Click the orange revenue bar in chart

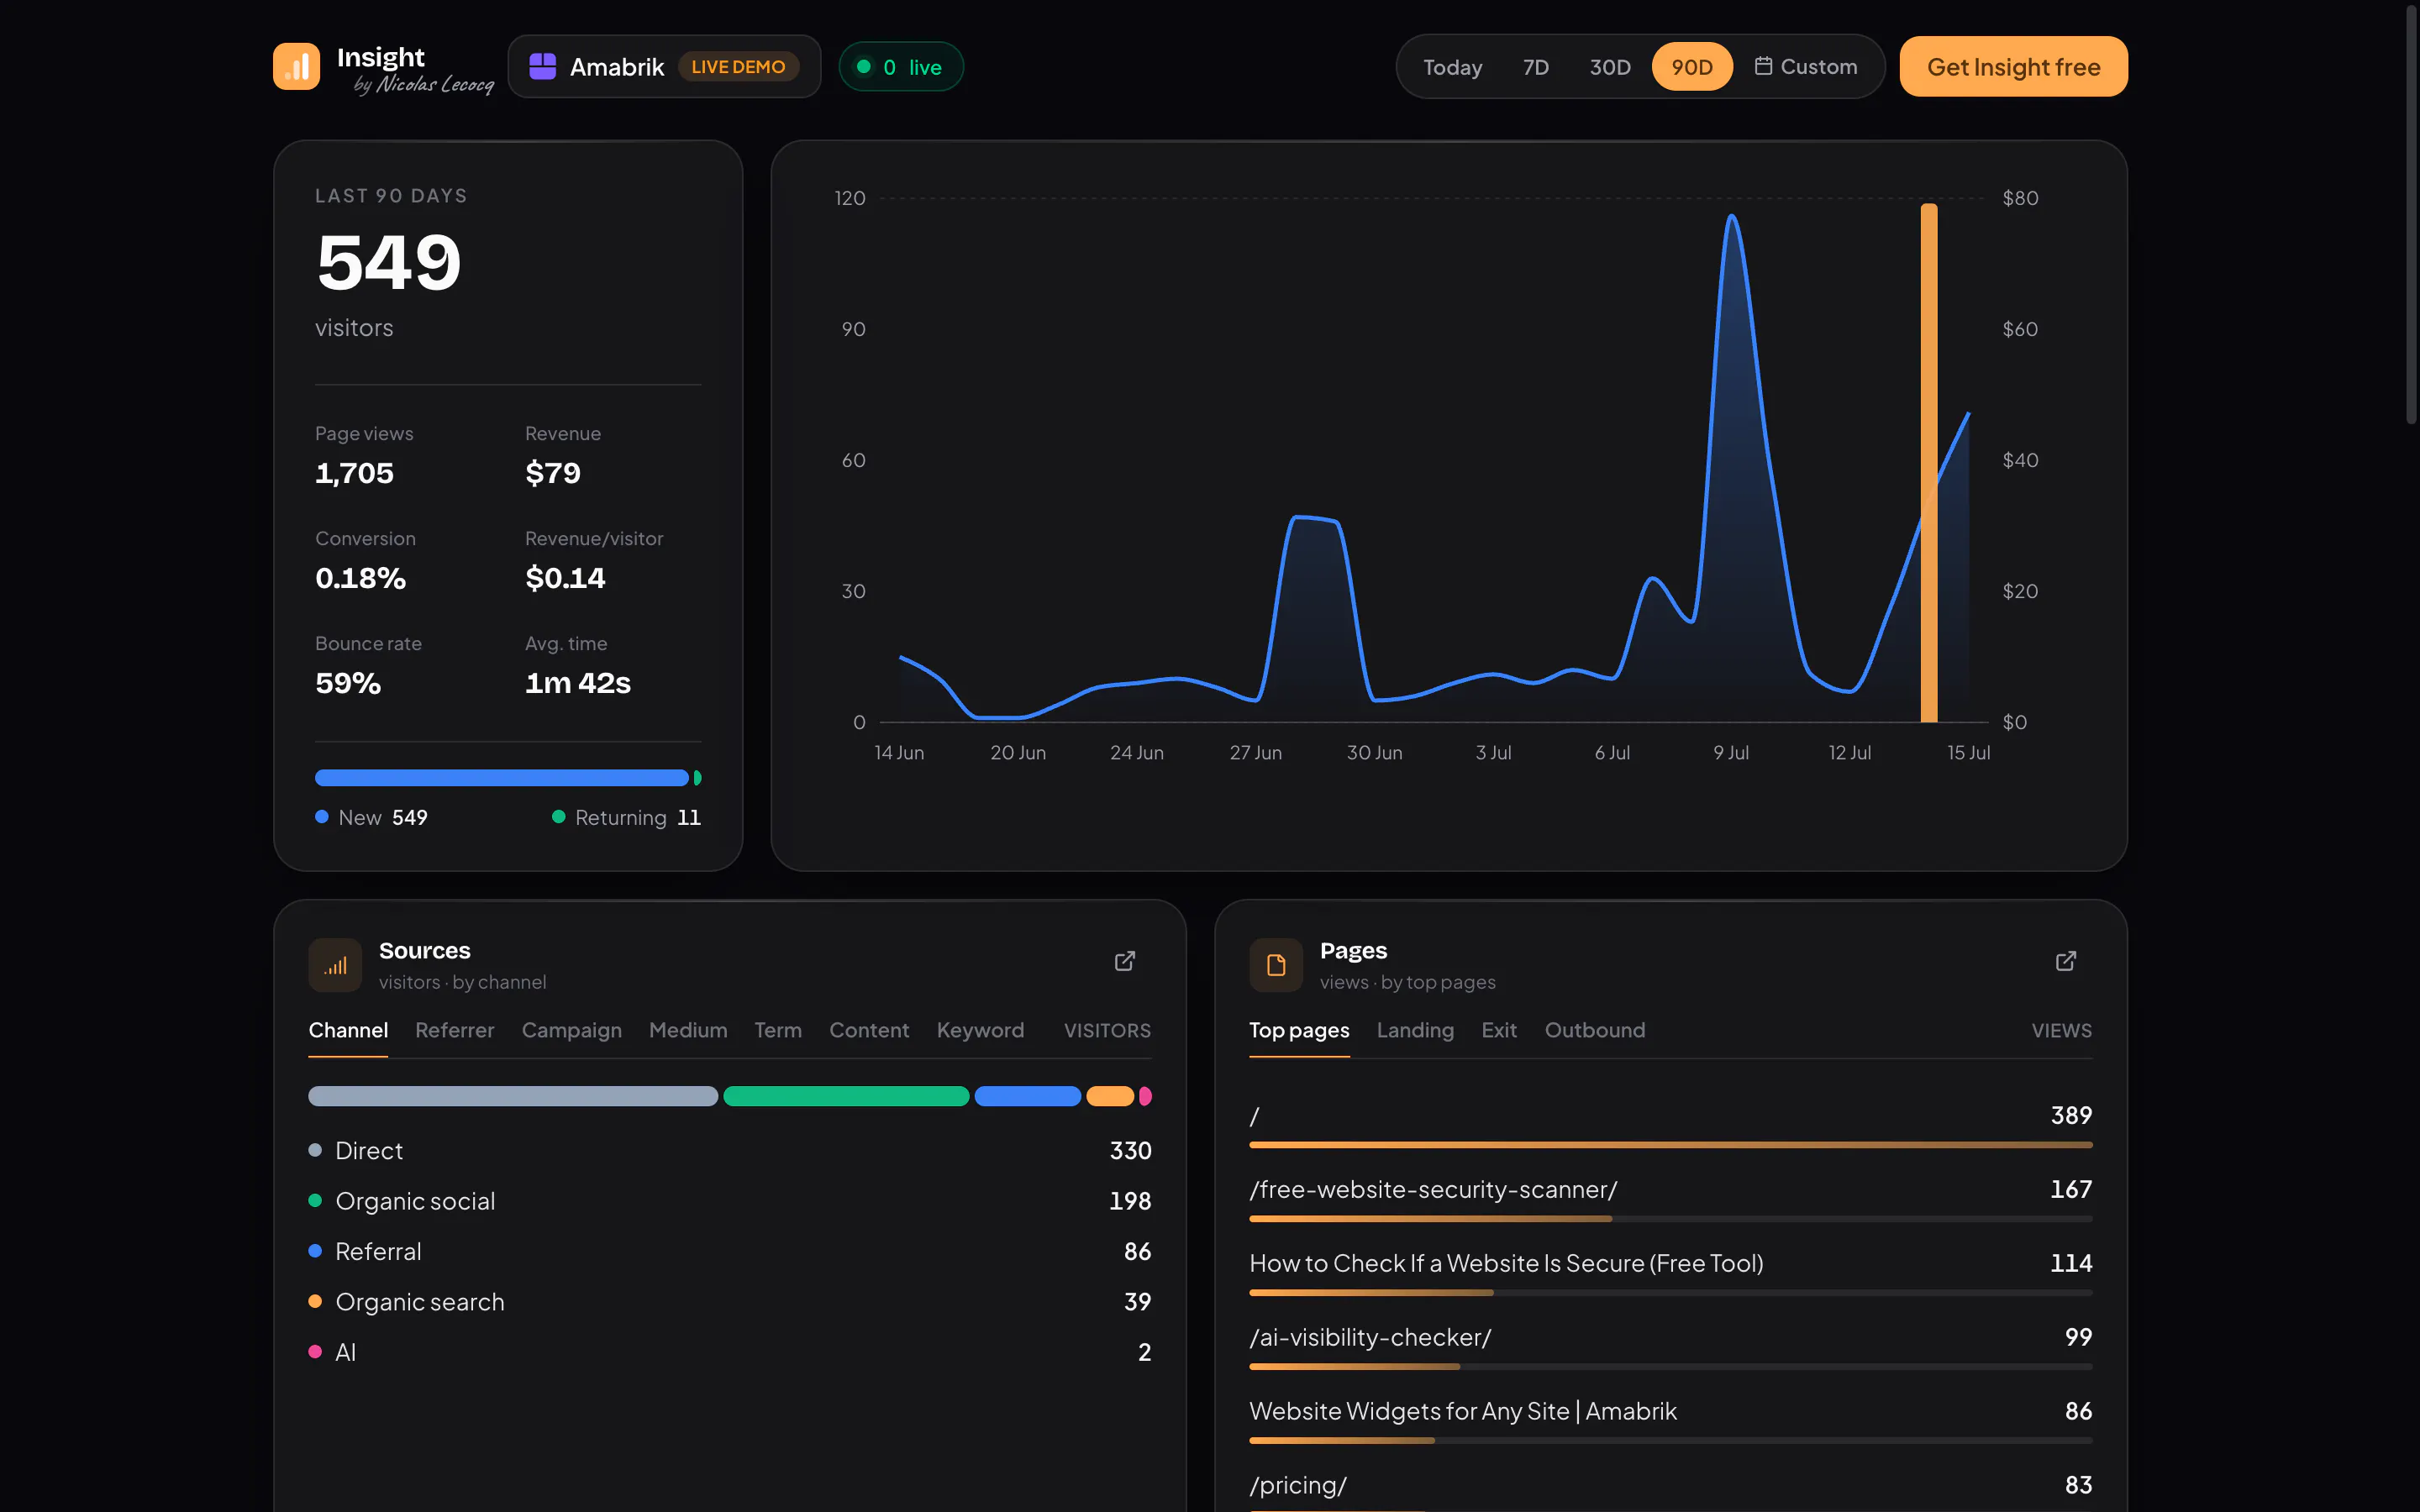pos(1929,462)
